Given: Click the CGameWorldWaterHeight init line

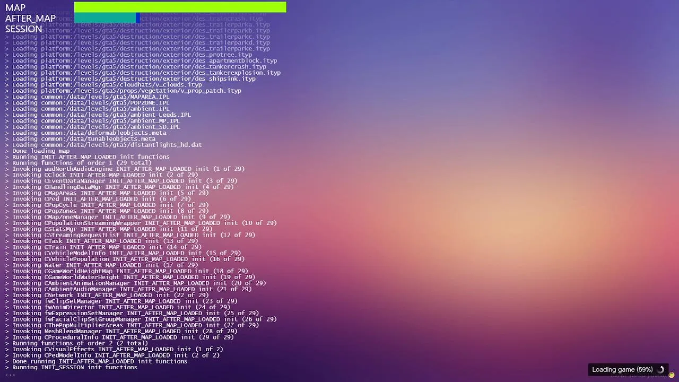Looking at the screenshot, I should pos(130,277).
